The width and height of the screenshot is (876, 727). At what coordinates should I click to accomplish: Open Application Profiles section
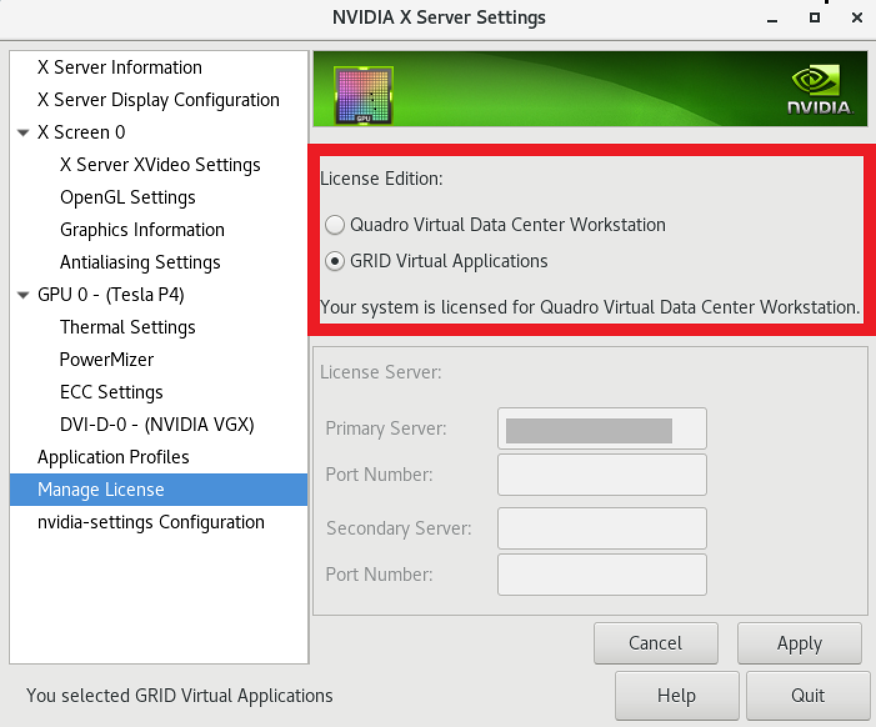[x=113, y=457]
